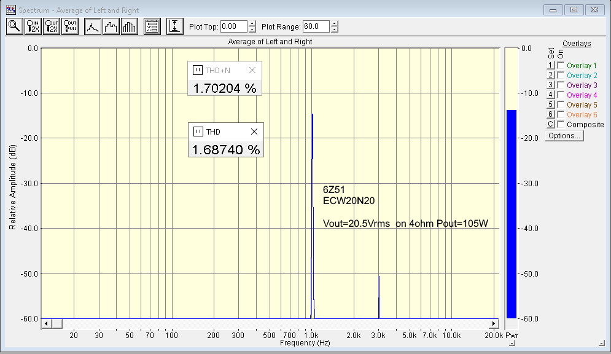Click the scrollbar right arrow under the plot
The width and height of the screenshot is (611, 354).
[494, 323]
